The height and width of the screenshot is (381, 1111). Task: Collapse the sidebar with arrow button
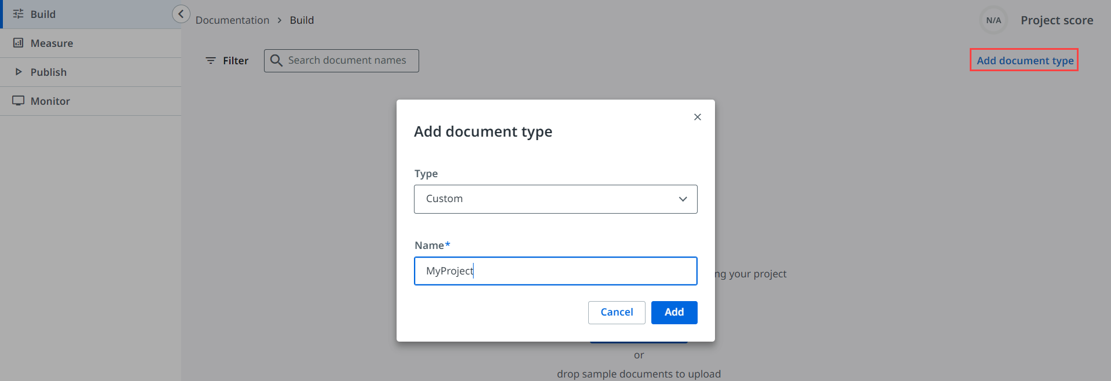[x=181, y=14]
